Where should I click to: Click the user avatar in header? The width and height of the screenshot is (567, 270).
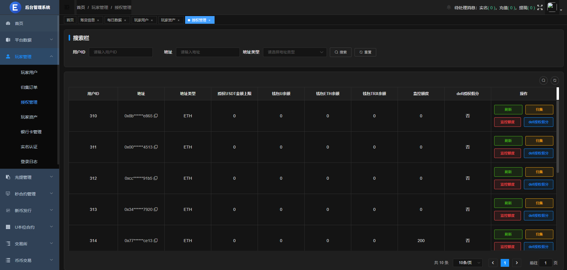point(552,7)
